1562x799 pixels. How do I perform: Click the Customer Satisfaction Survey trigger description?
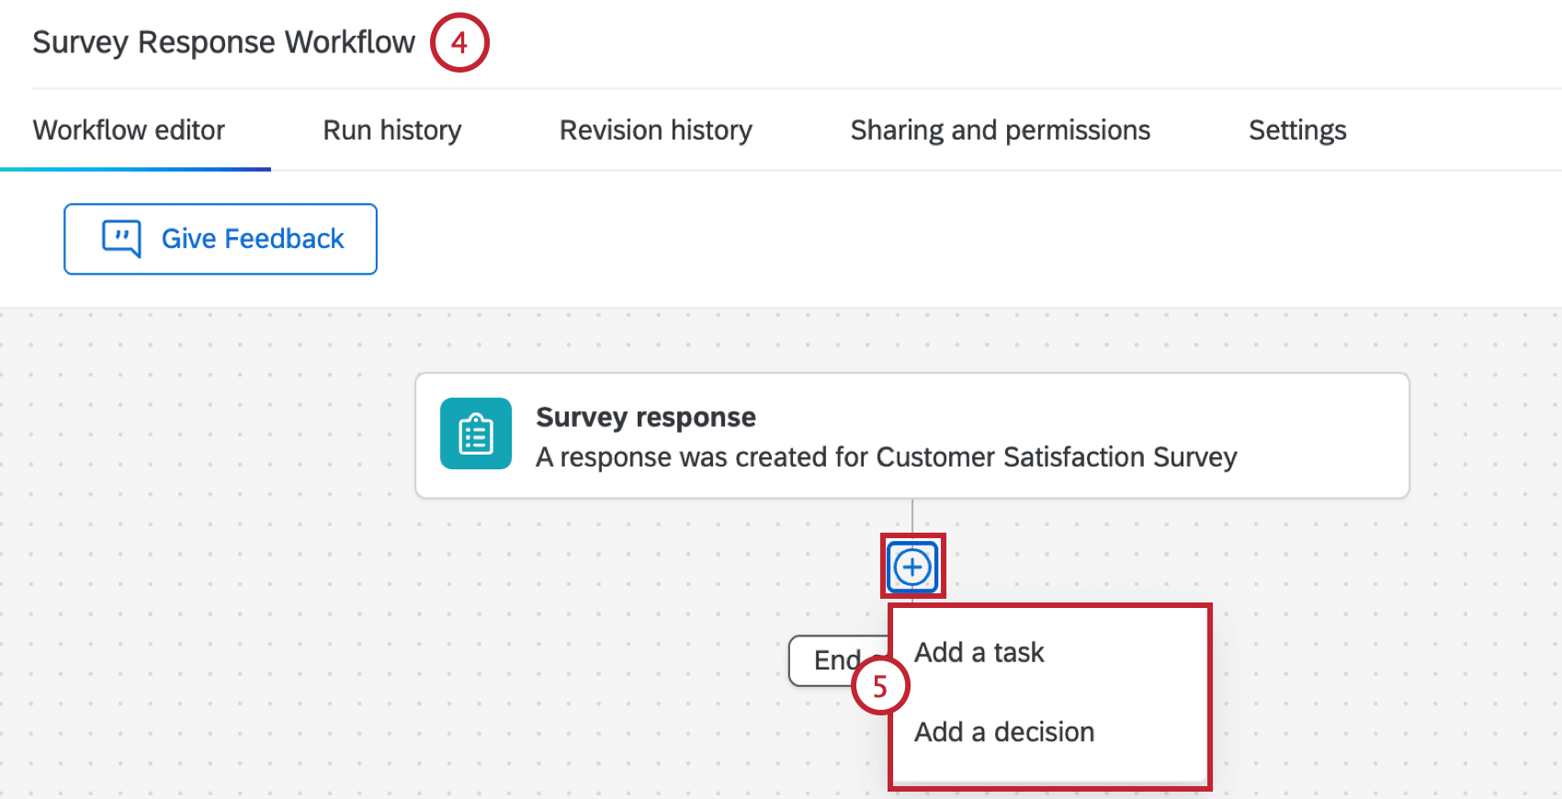point(887,457)
